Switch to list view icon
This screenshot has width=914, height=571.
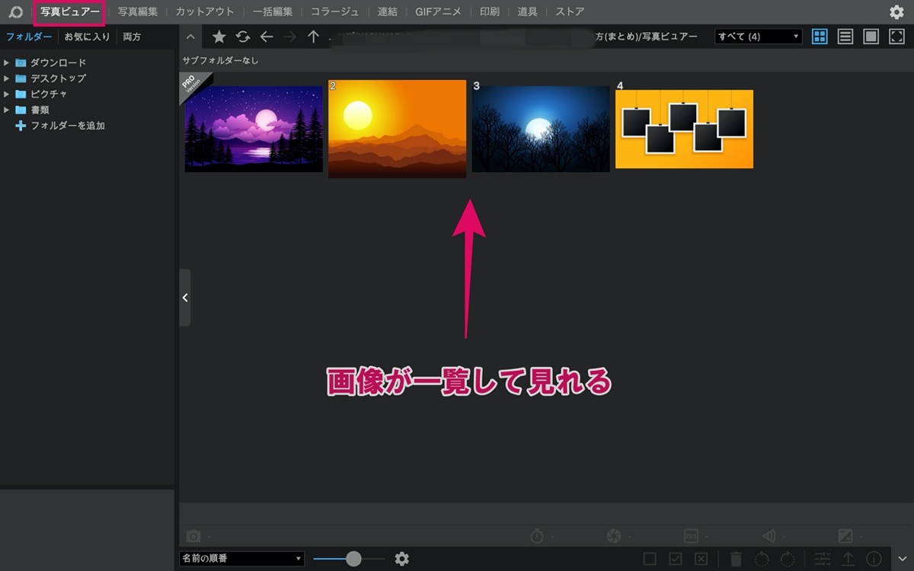(x=845, y=37)
